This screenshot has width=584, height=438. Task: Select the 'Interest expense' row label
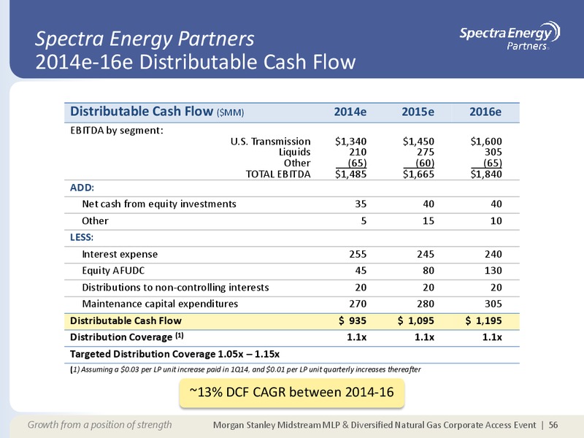[120, 254]
